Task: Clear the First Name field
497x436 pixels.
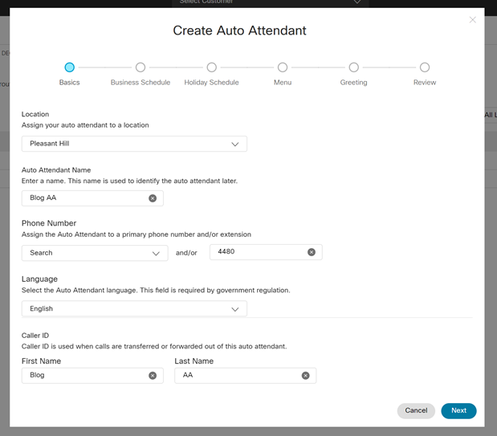Action: [x=153, y=376]
